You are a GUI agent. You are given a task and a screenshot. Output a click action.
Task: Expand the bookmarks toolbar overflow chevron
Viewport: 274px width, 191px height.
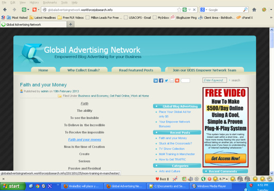271,18
